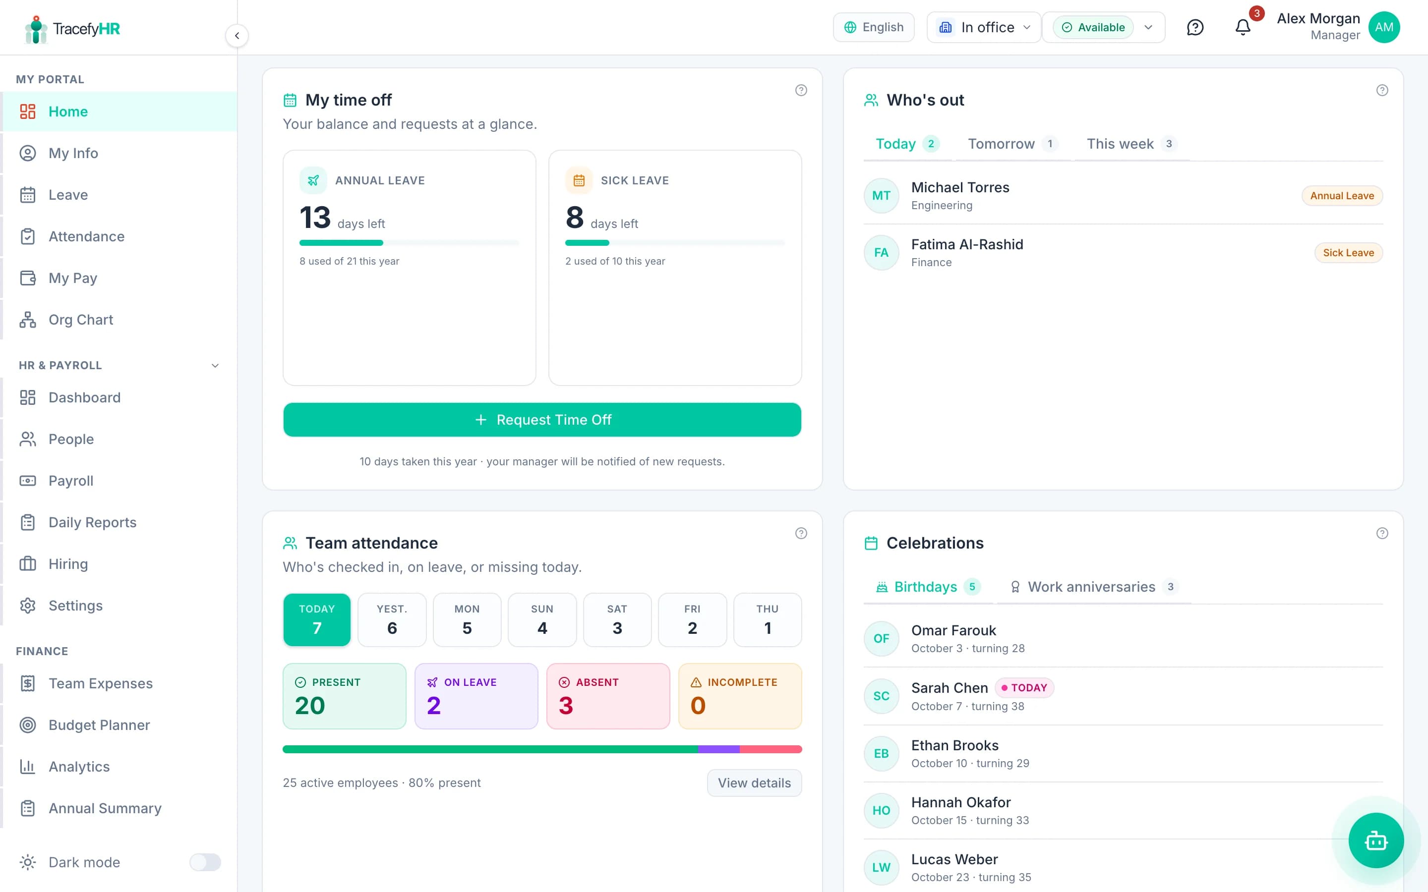Click the Team attendance help icon

tap(801, 533)
